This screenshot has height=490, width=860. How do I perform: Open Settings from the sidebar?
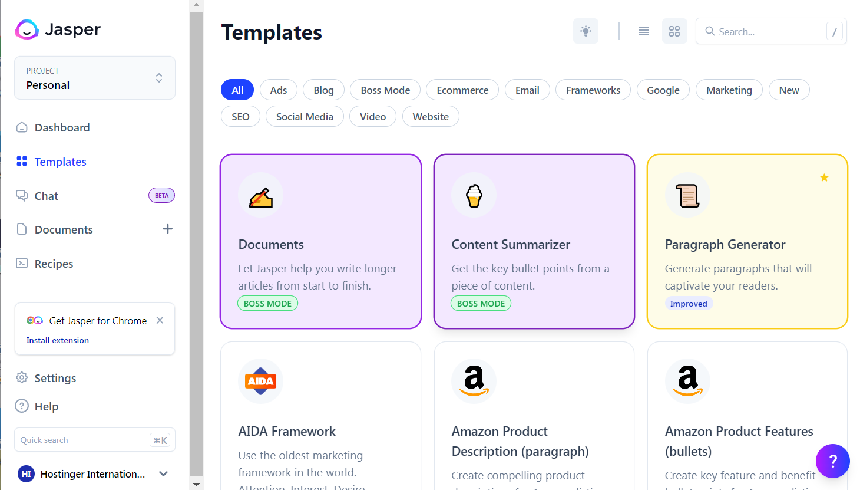[x=55, y=378]
